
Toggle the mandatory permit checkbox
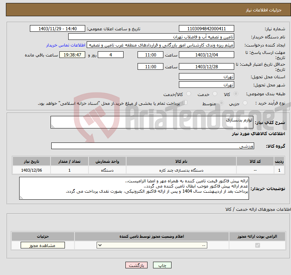click(x=257, y=245)
